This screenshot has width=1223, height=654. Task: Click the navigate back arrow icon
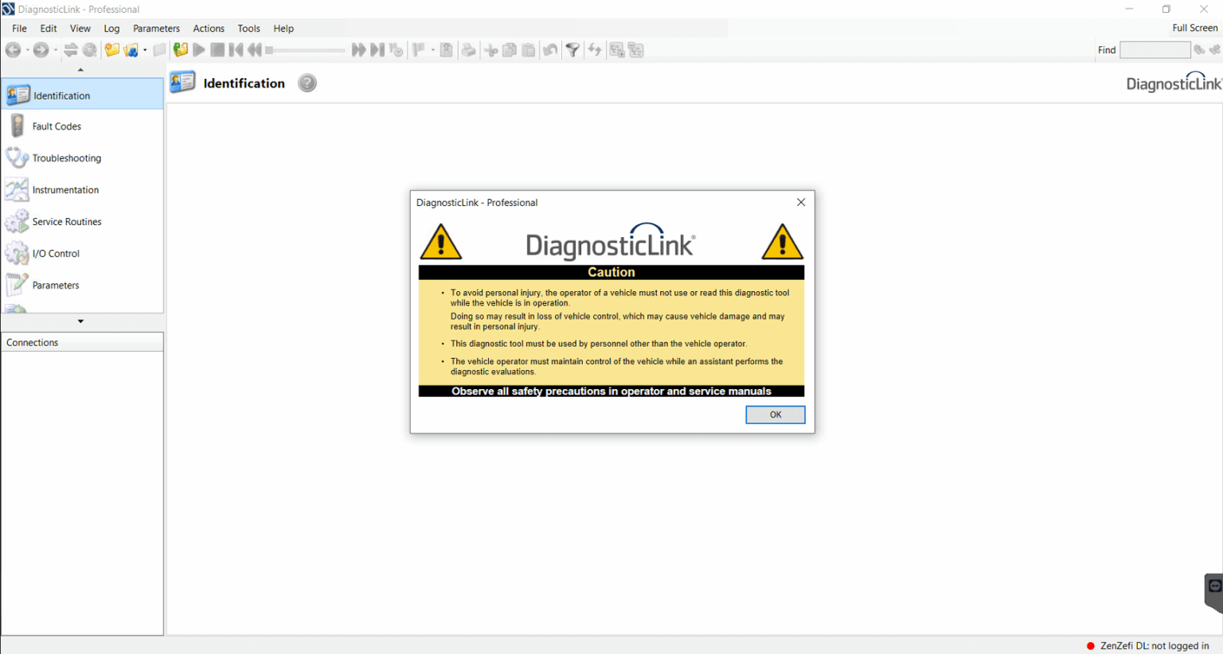14,49
